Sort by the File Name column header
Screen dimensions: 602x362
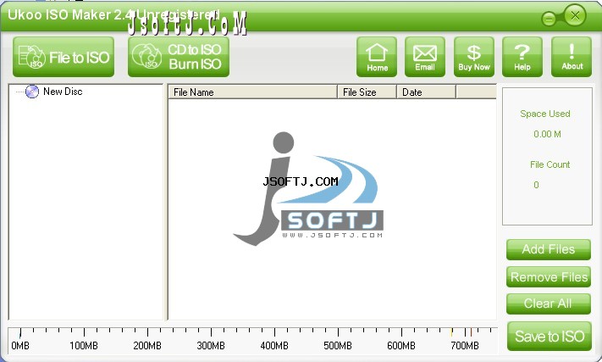coord(252,92)
